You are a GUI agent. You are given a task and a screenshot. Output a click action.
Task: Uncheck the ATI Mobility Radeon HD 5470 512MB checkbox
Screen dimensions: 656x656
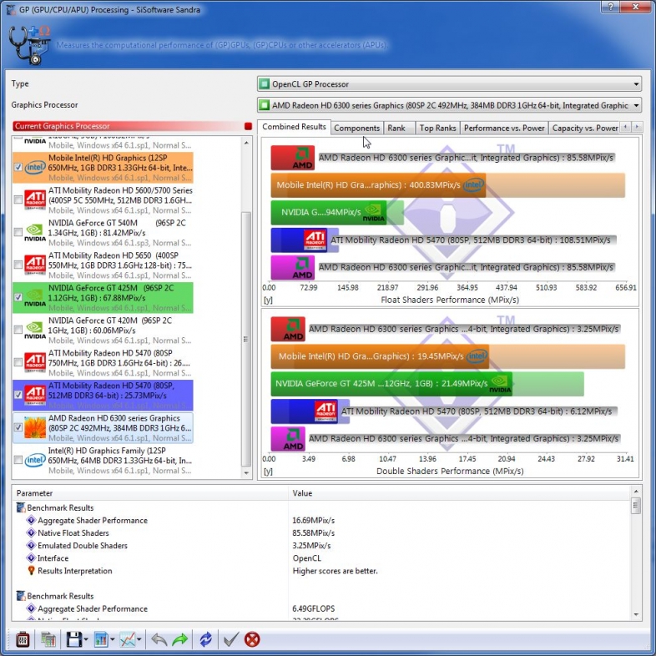[18, 395]
